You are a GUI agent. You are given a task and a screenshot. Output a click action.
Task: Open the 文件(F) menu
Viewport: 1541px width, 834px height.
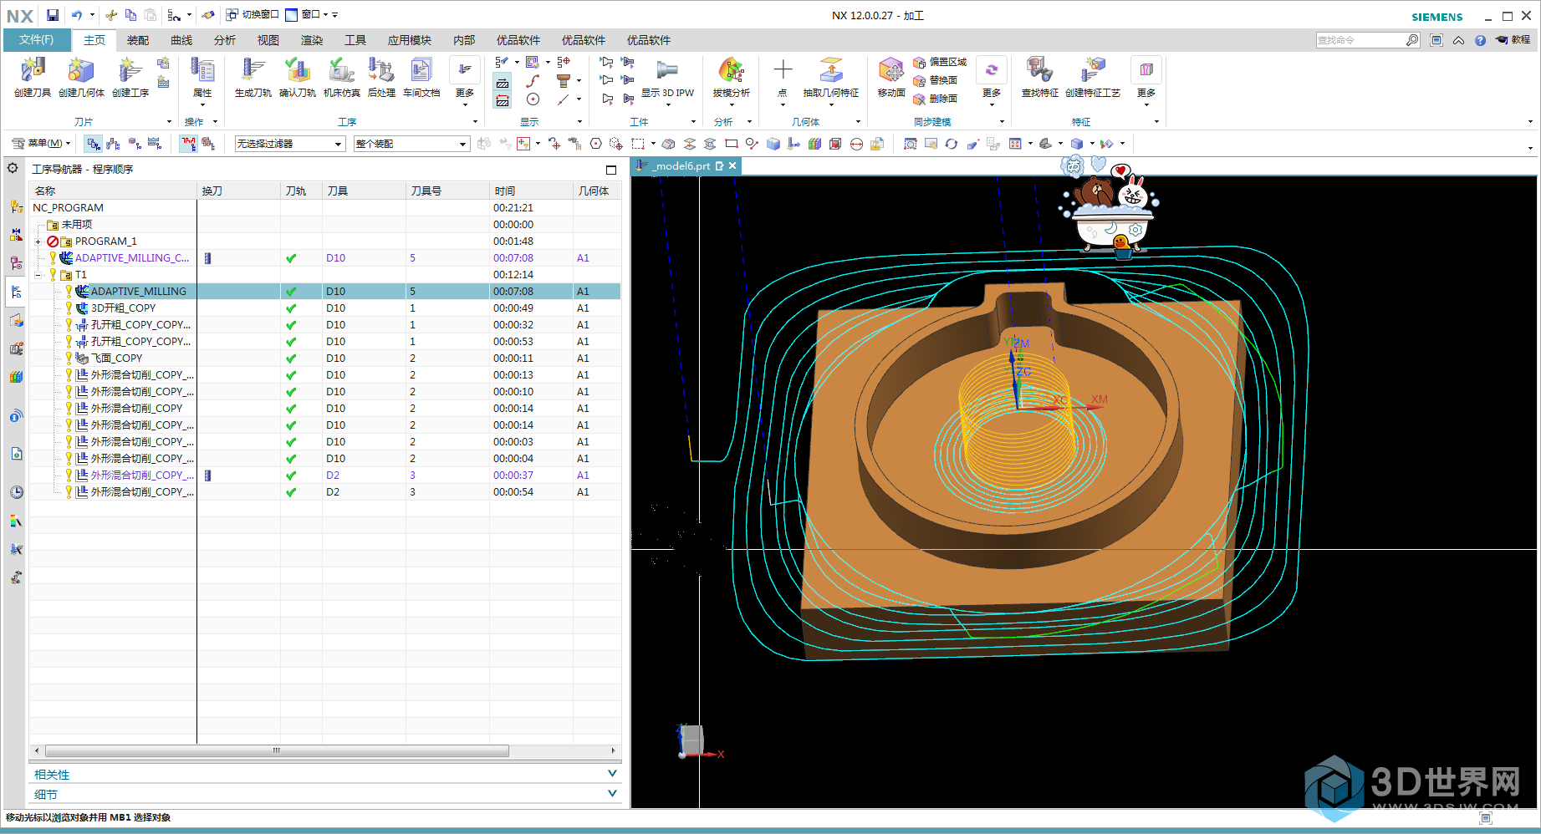point(36,40)
